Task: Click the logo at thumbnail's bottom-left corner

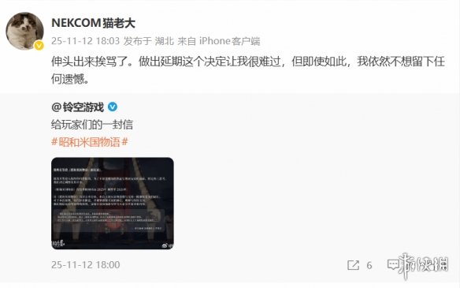Action: point(58,244)
